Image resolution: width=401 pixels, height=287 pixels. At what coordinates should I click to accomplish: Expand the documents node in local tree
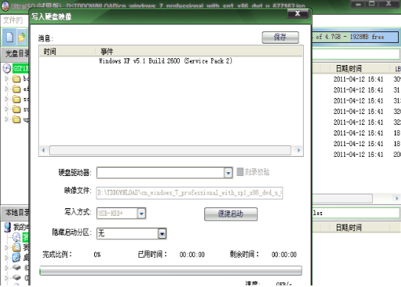coord(7,247)
